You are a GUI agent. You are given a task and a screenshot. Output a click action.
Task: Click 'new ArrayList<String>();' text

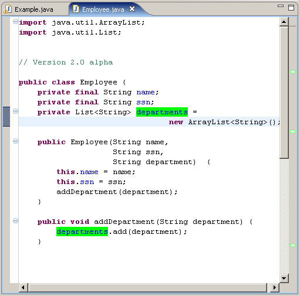pos(224,122)
